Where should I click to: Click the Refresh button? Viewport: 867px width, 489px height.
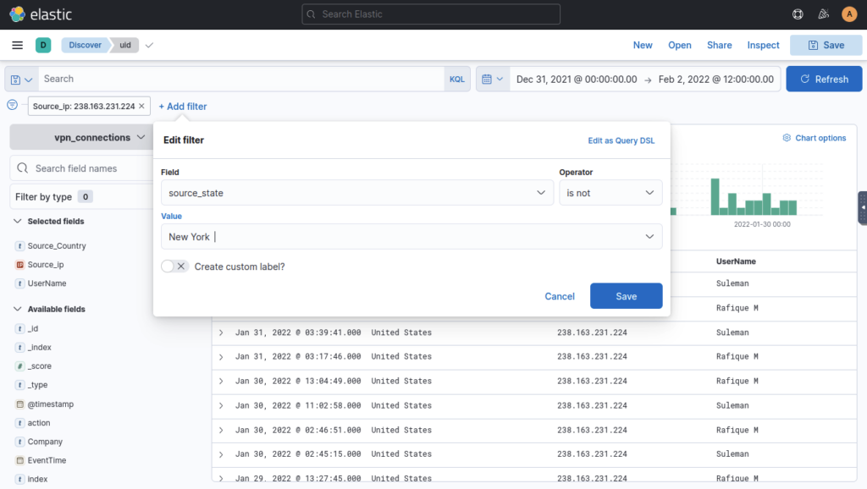824,79
